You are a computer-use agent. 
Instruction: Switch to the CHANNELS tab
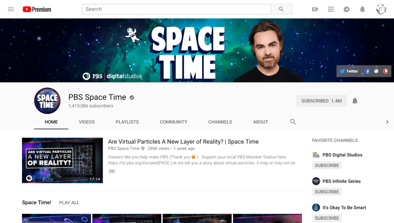point(220,122)
